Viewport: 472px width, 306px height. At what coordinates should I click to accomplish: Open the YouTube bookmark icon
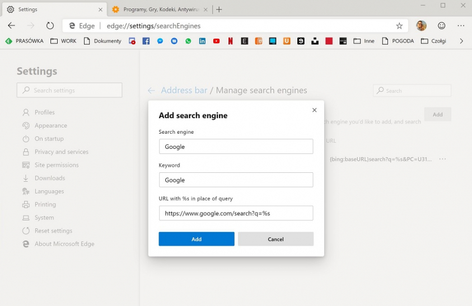pos(217,41)
